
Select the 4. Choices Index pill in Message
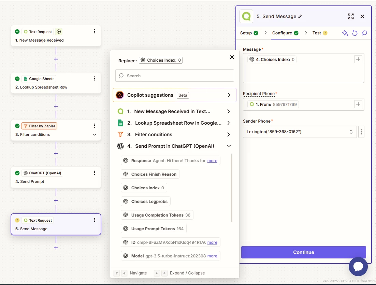coord(272,59)
